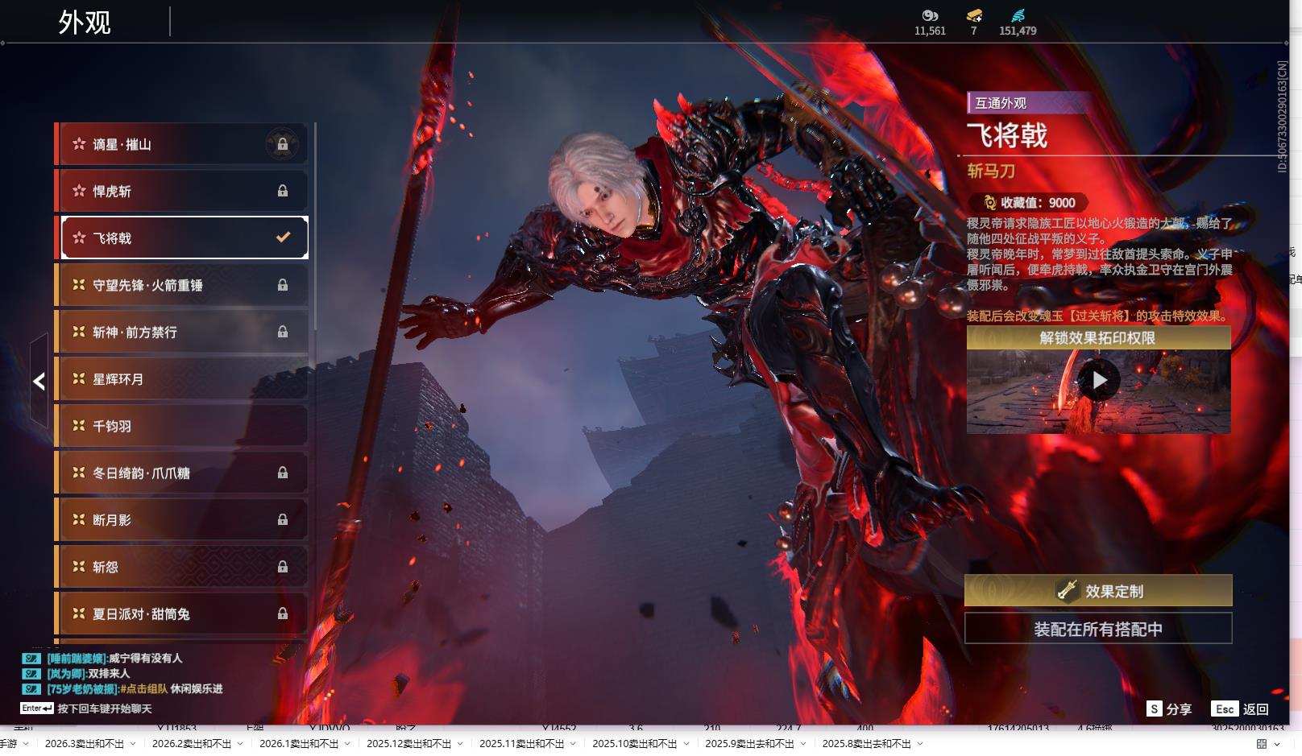
Task: Click chat message from 睡前踹婆娘
Action: click(x=103, y=658)
